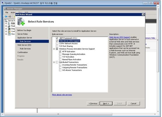Close the Add Roles Wizard dialog
Viewport: 162px width, 117px height.
[143, 15]
